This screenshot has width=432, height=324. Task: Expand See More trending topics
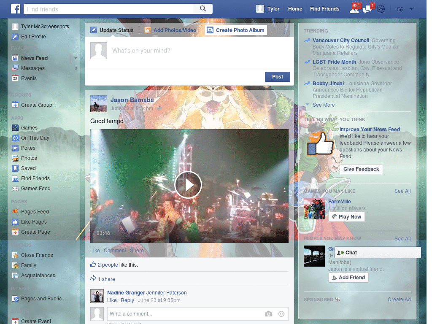(324, 105)
